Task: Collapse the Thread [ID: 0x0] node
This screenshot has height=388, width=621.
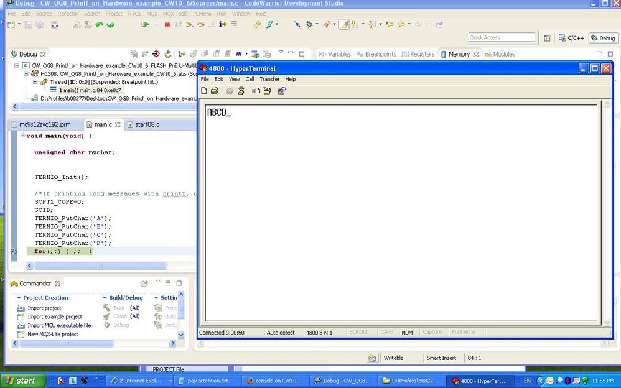Action: point(35,81)
